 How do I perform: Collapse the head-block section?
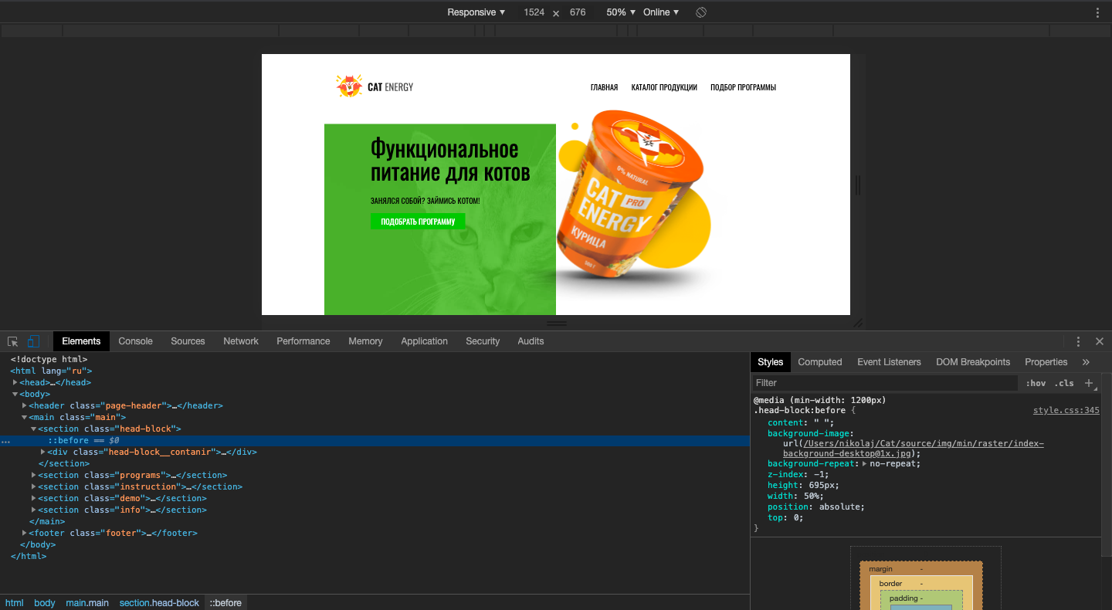[34, 429]
